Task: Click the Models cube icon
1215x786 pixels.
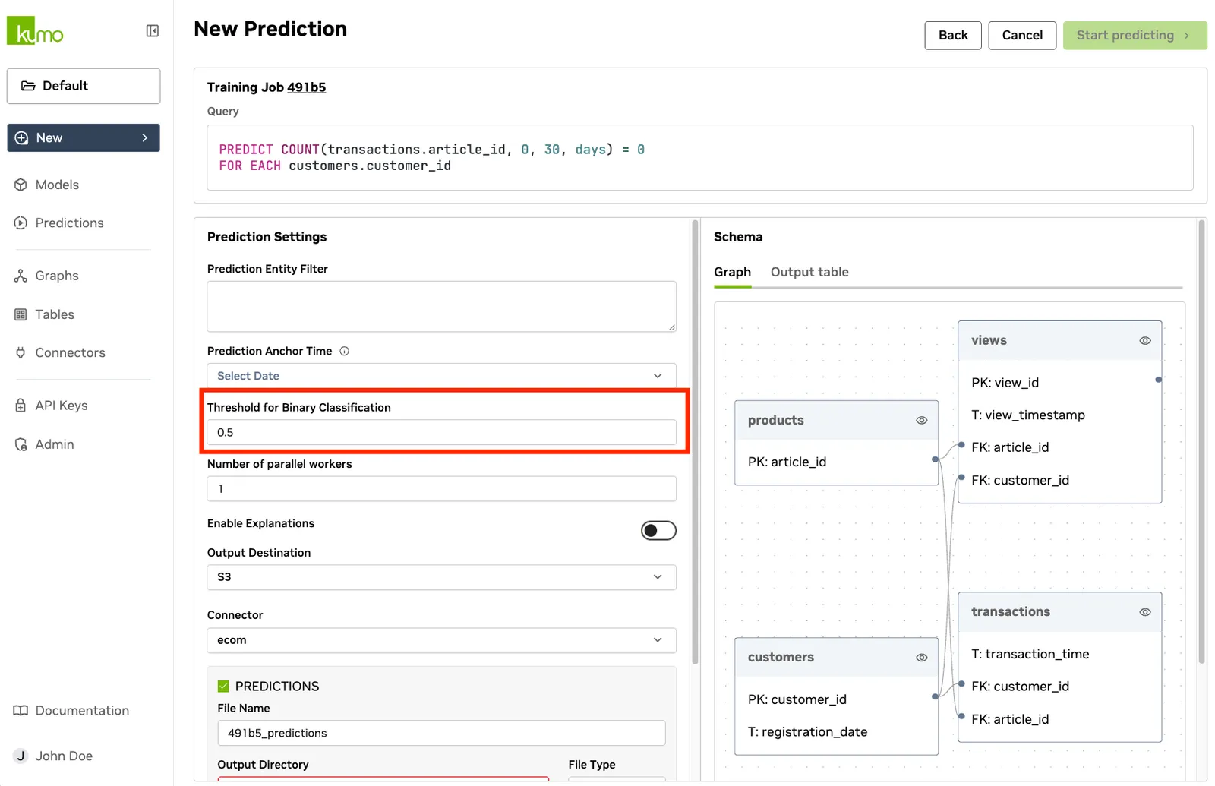Action: point(21,185)
